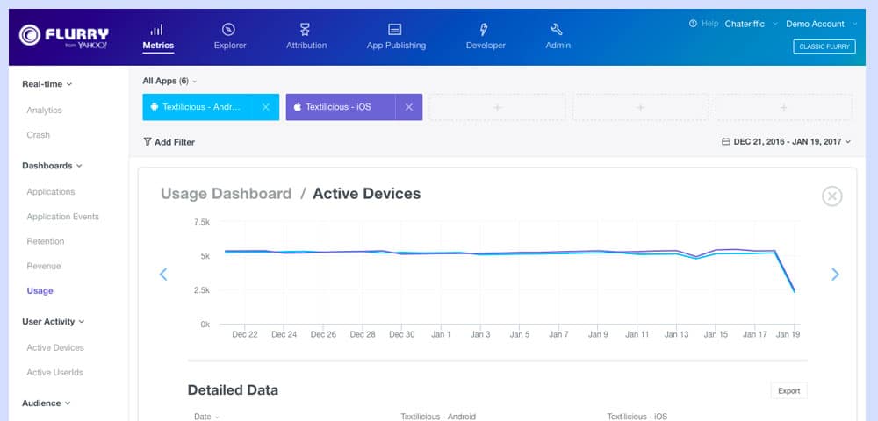Click the Add Filter label
Screen dimensions: 878x421
[x=175, y=142]
